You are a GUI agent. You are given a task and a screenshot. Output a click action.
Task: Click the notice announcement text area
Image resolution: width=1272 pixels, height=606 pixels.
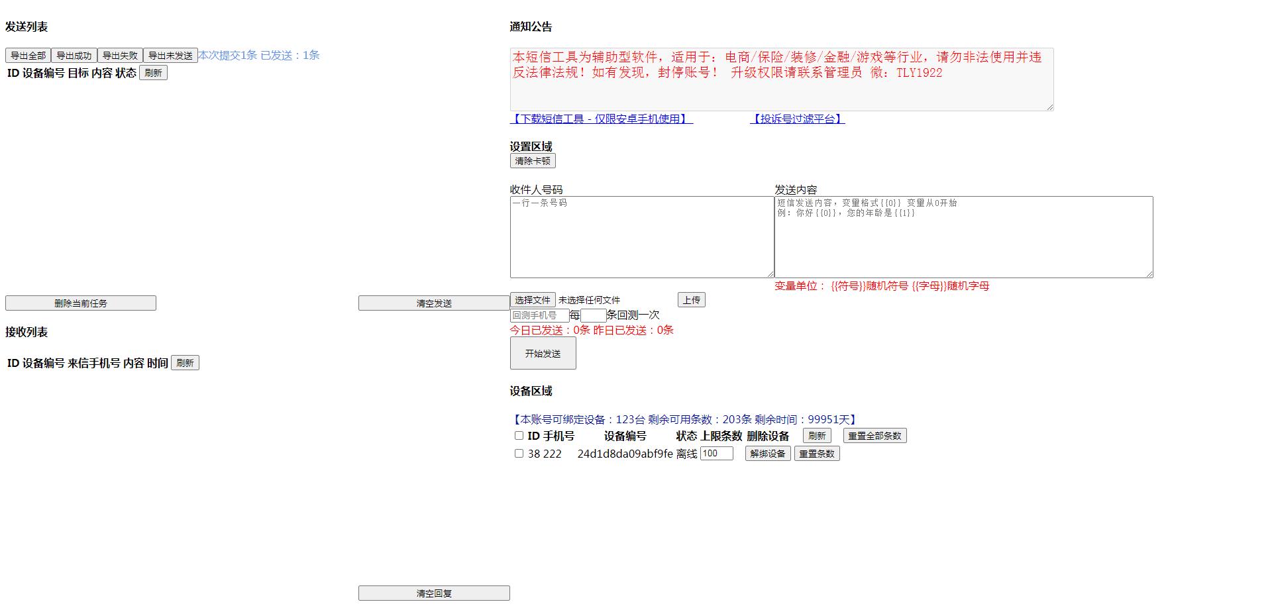[782, 79]
